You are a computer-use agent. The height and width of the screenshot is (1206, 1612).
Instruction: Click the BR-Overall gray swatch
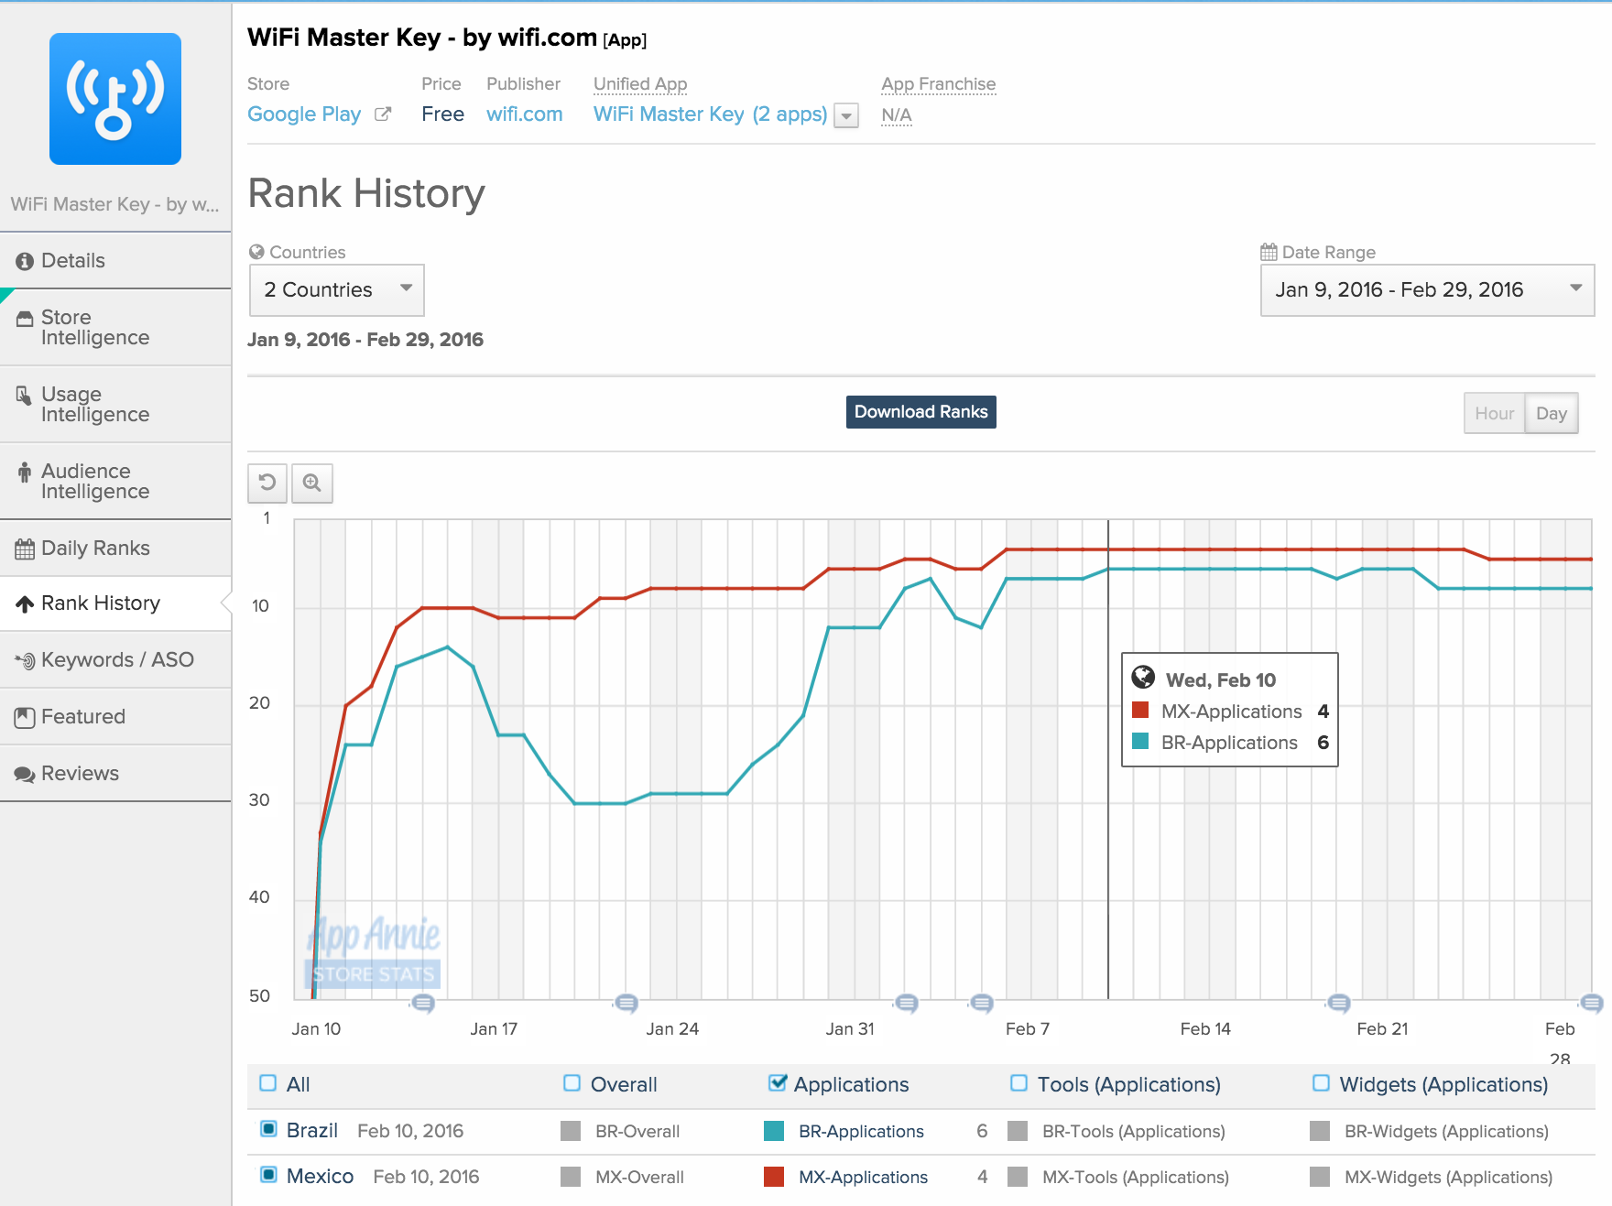(571, 1131)
